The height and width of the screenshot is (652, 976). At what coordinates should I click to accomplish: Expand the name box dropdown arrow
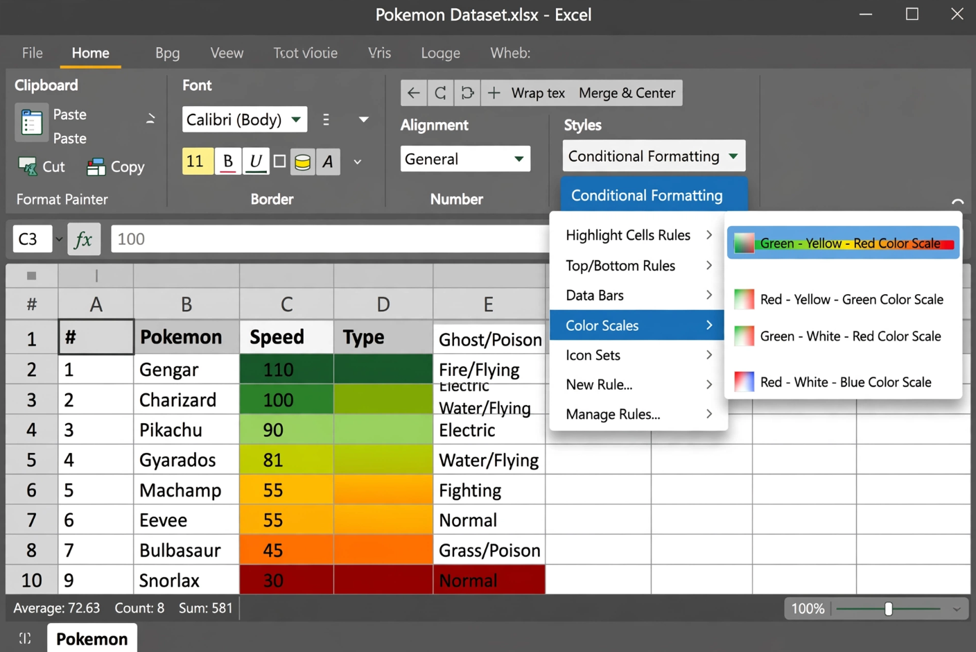(59, 239)
